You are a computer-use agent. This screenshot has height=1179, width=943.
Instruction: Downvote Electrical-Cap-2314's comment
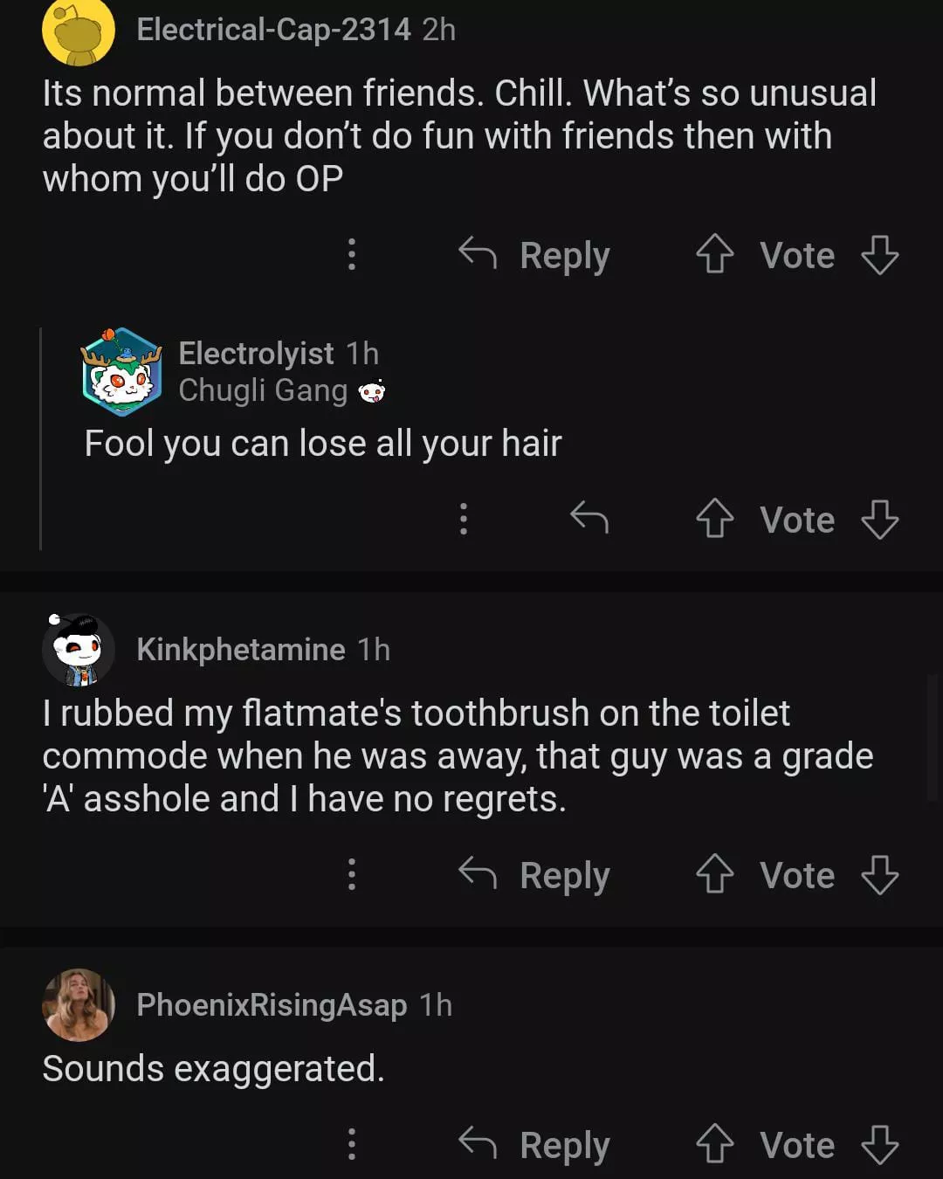879,255
